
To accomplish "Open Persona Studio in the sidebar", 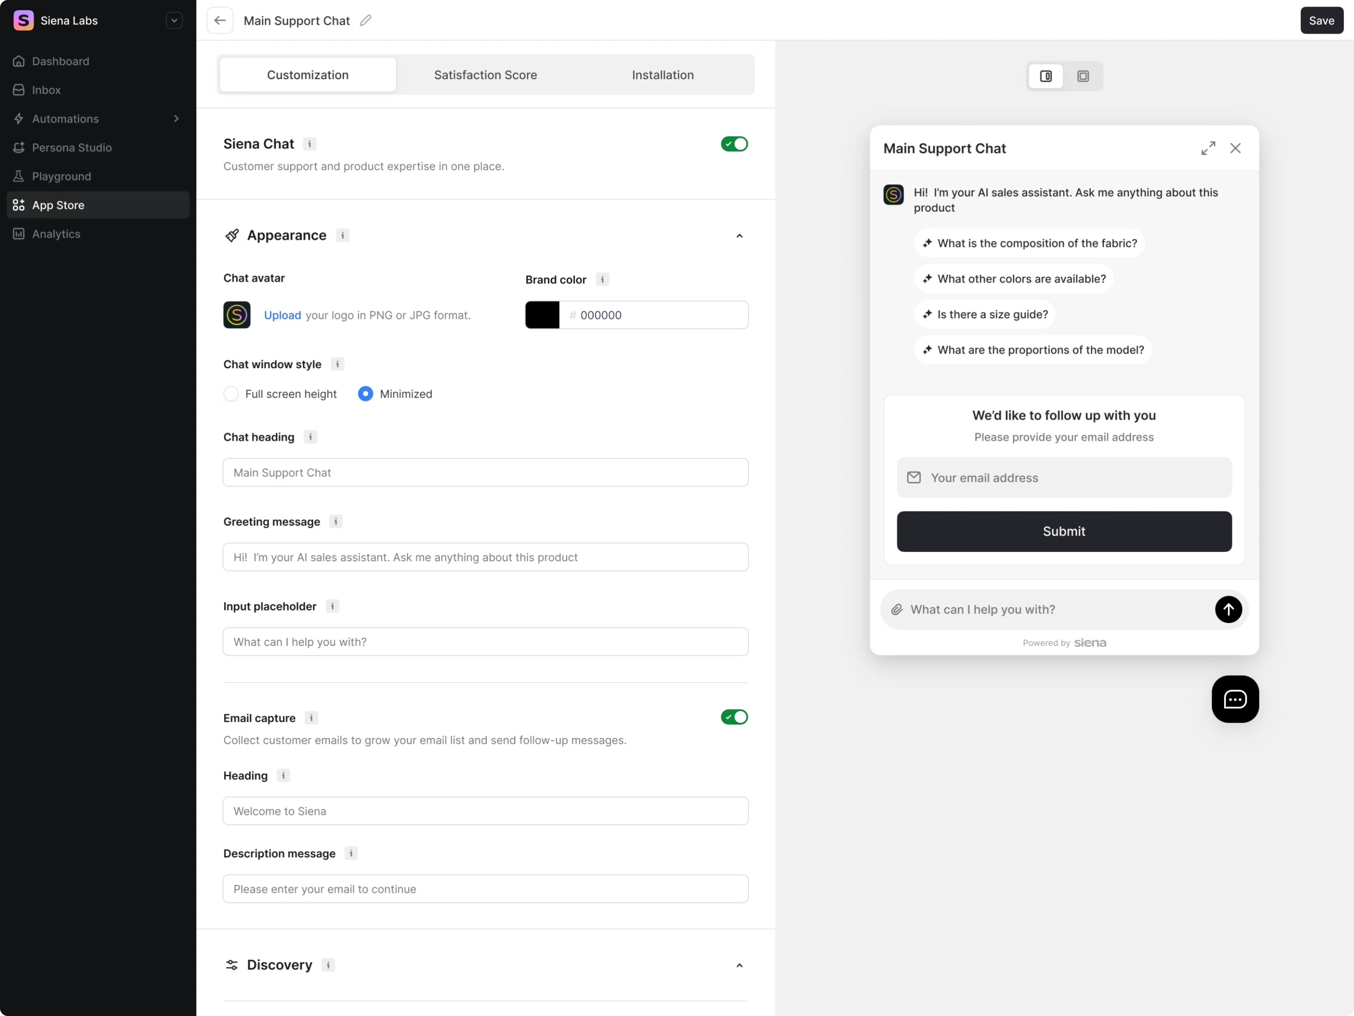I will tap(72, 148).
